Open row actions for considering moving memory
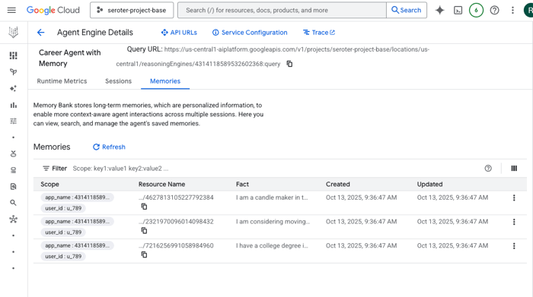This screenshot has height=297, width=533. click(514, 222)
